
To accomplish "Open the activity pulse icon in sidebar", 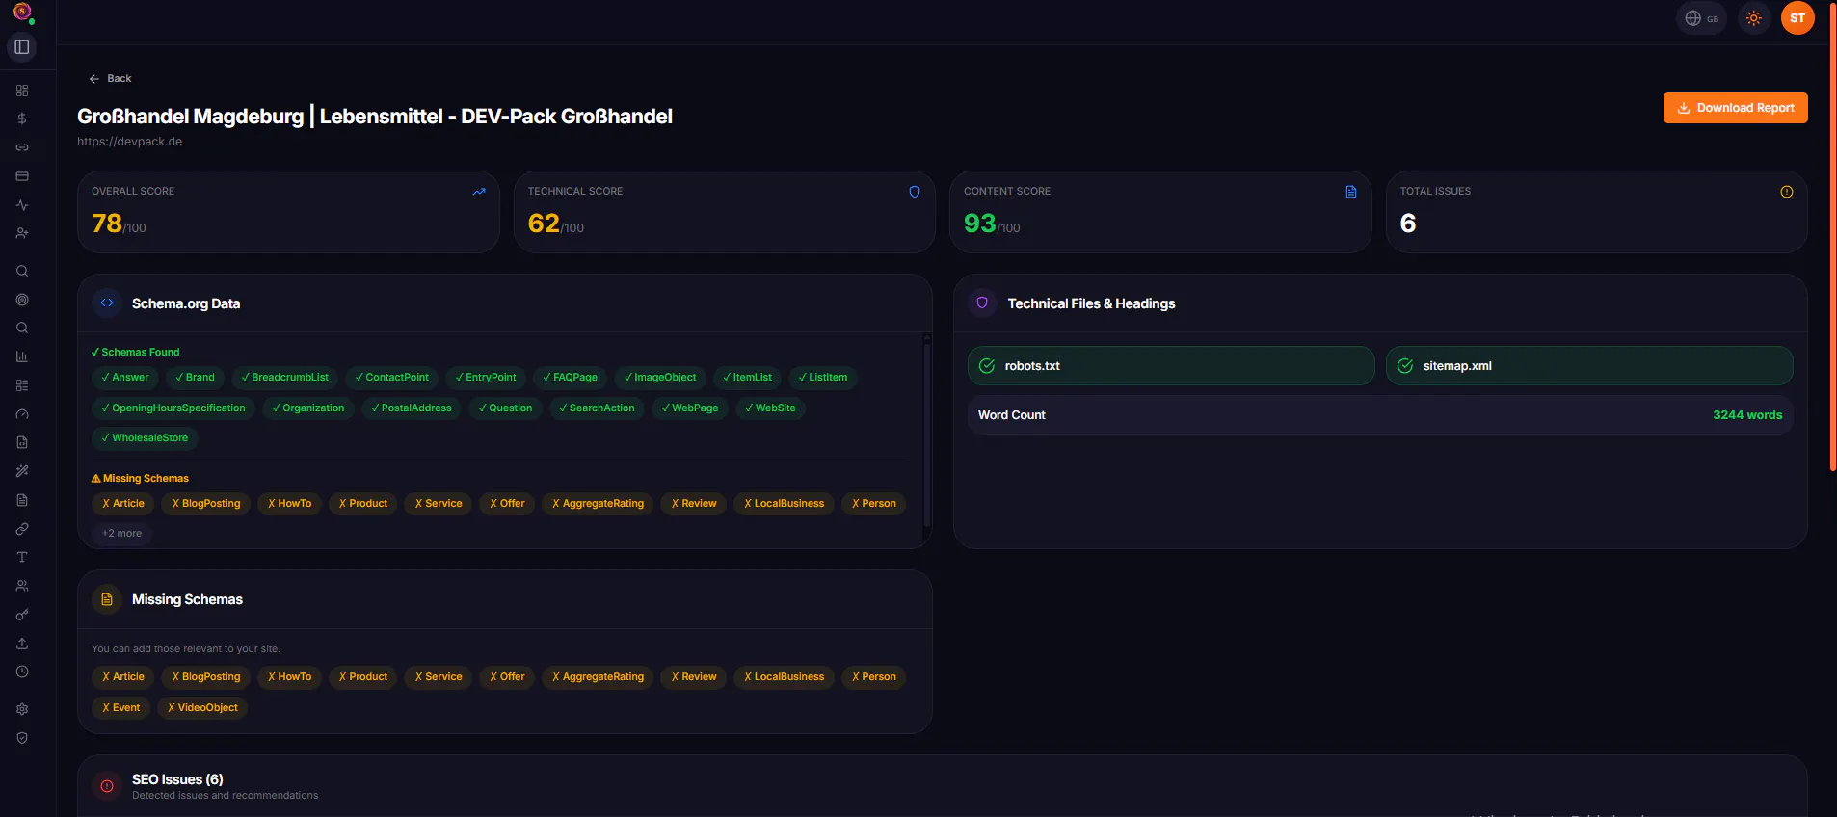I will 22,205.
